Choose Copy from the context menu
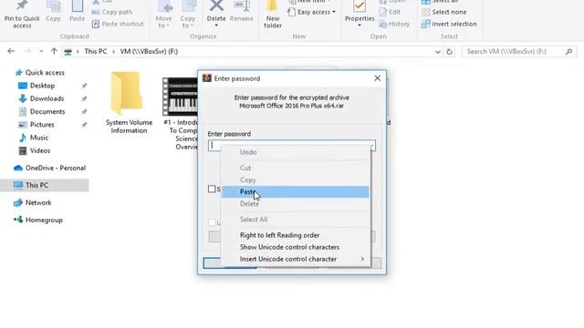This screenshot has width=584, height=328. [x=296, y=180]
